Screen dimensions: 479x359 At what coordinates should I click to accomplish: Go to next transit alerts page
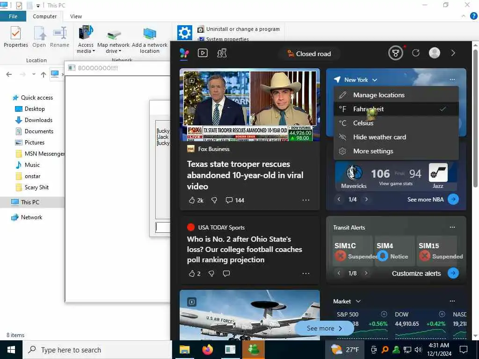tap(366, 273)
